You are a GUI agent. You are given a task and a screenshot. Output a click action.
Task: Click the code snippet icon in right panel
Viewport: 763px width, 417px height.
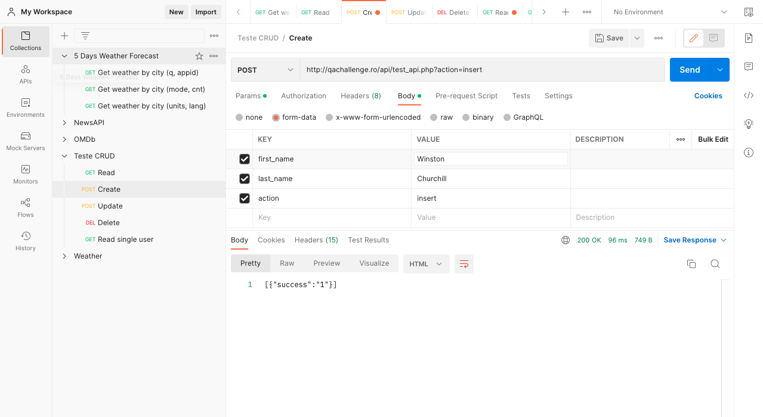[749, 95]
